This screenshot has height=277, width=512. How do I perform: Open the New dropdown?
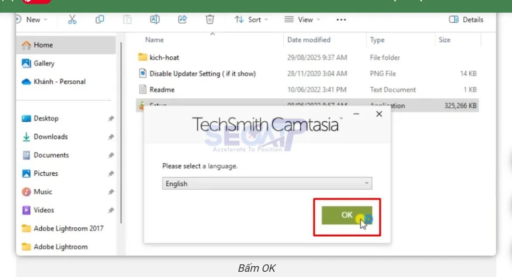(33, 19)
